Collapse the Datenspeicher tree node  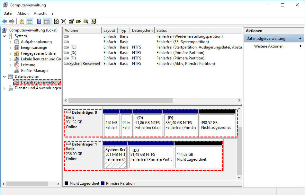pyautogui.click(x=4, y=76)
